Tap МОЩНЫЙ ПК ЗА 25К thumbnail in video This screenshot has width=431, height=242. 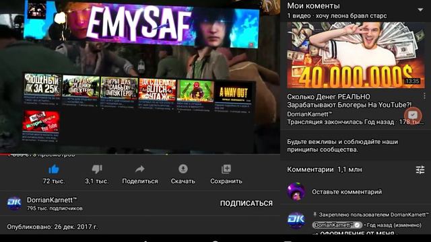(x=42, y=84)
